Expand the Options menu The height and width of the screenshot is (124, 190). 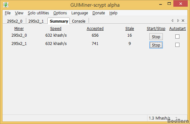60,13
